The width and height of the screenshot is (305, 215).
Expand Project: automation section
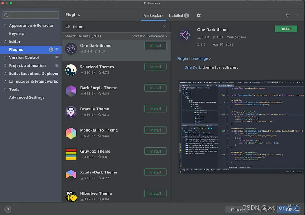(5, 65)
